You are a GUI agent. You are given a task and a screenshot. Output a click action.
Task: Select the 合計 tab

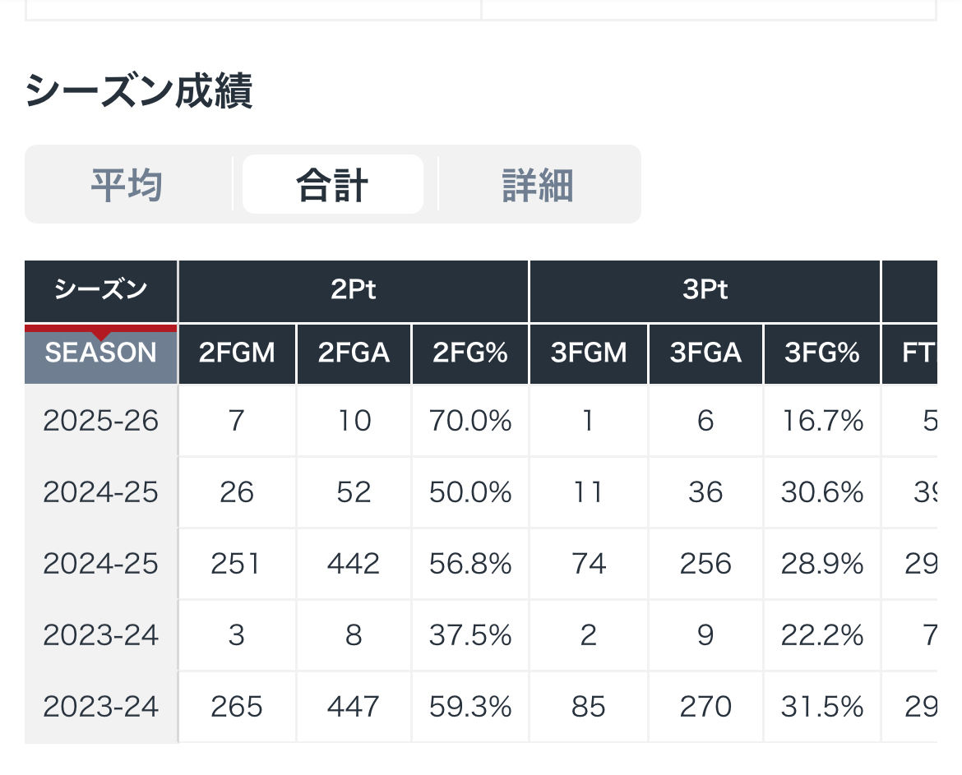(332, 185)
